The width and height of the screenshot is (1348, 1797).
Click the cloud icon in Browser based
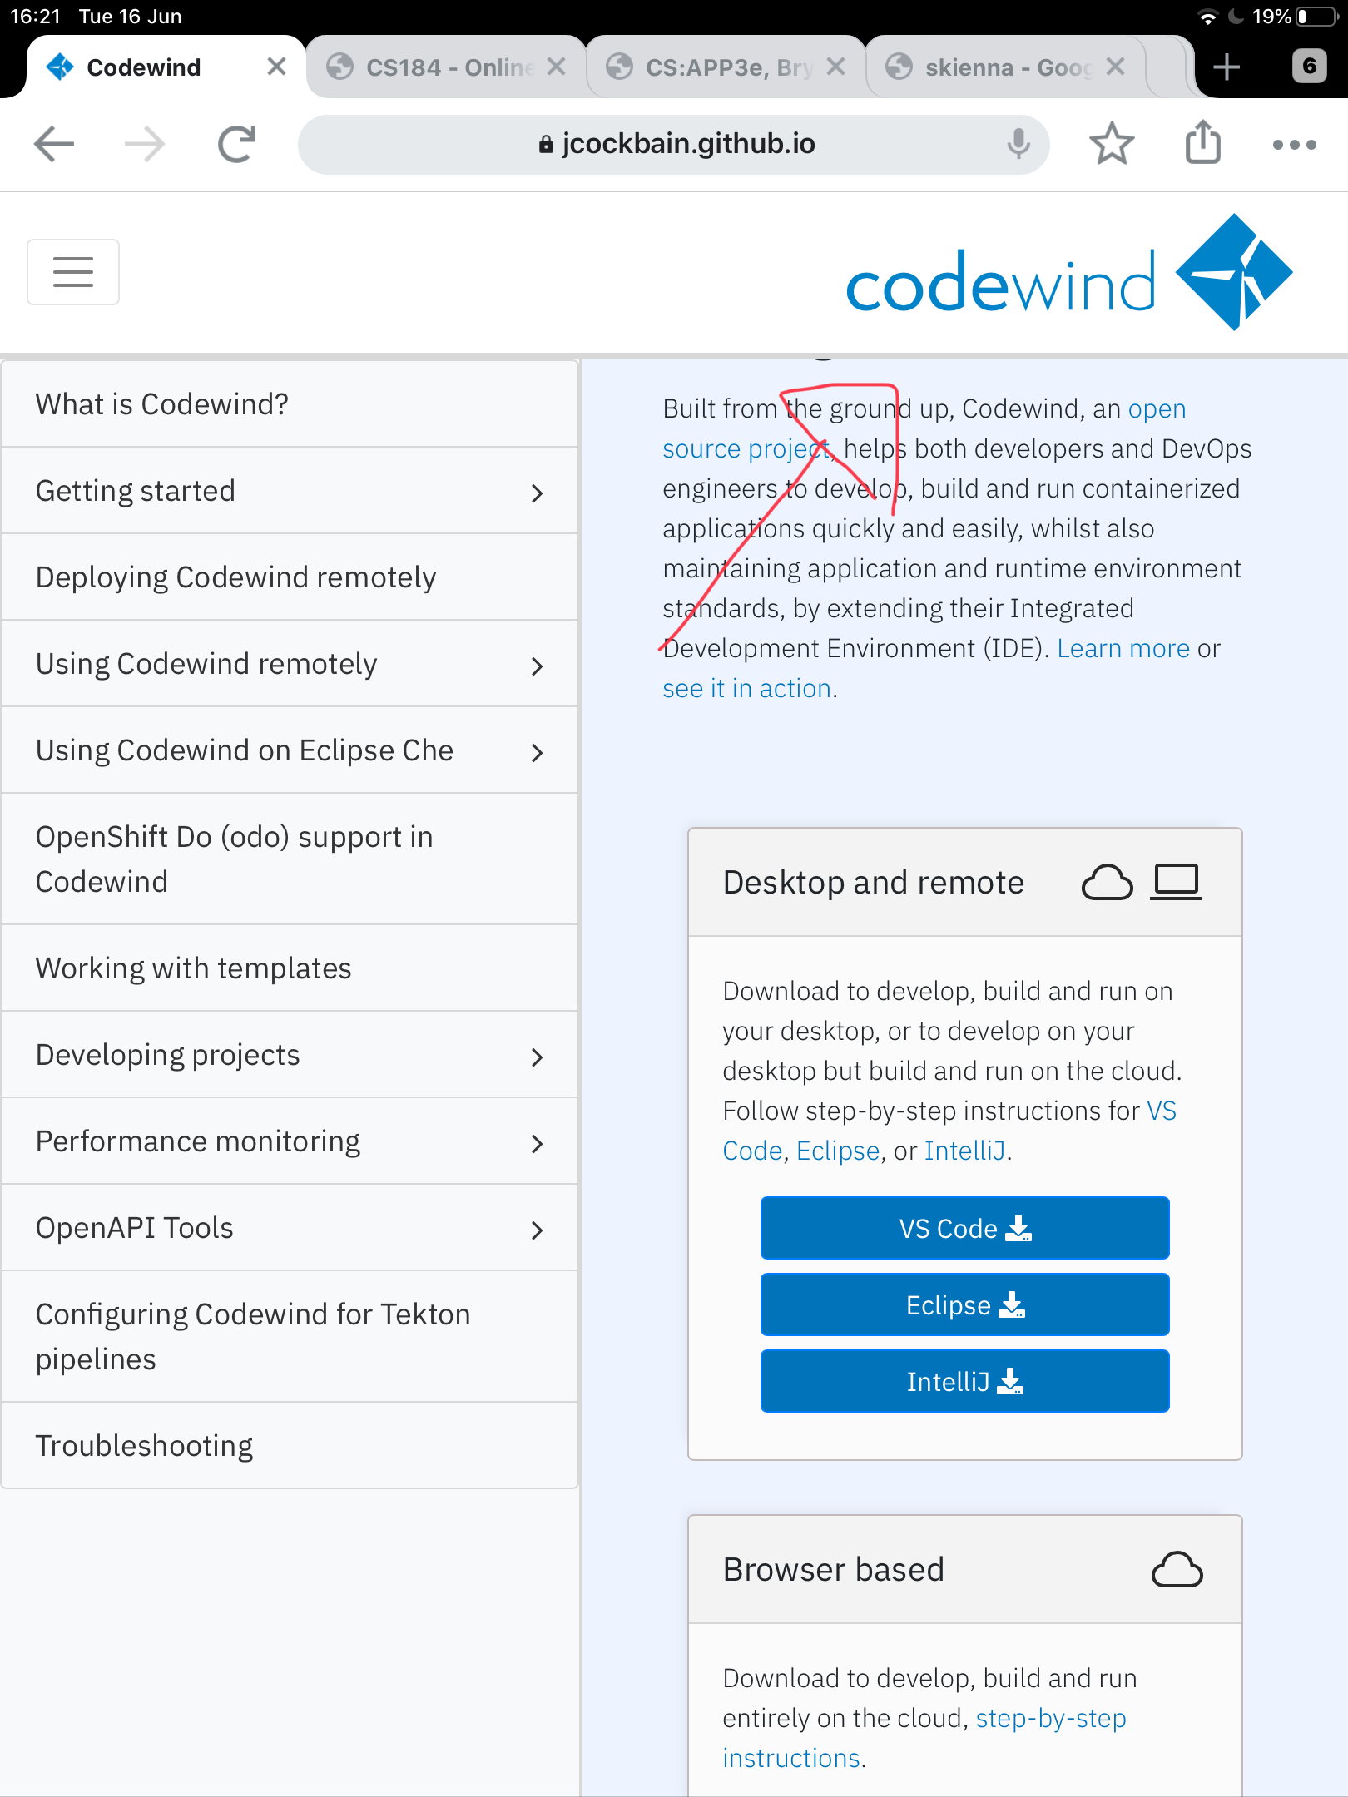1177,1568
